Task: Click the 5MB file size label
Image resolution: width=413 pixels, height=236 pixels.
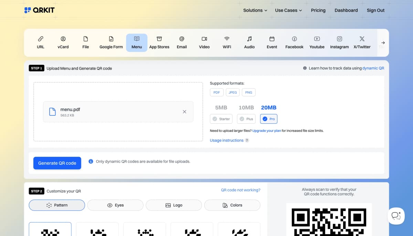Action: pos(221,107)
